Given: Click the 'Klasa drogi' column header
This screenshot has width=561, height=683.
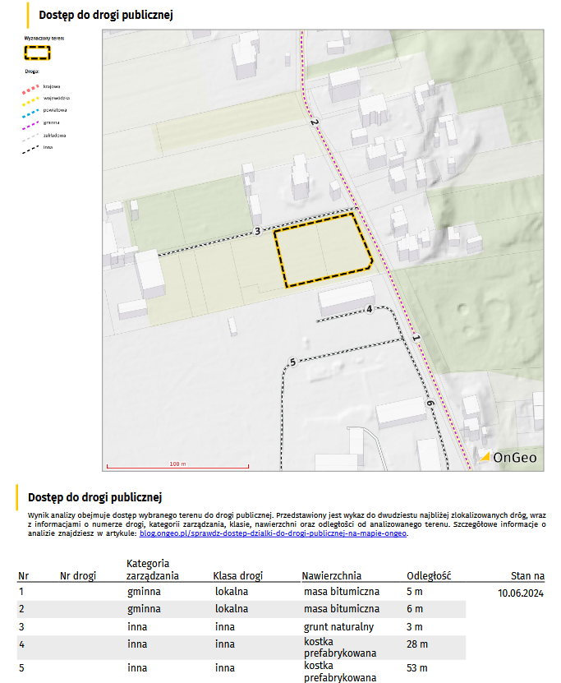Looking at the screenshot, I should tap(237, 576).
